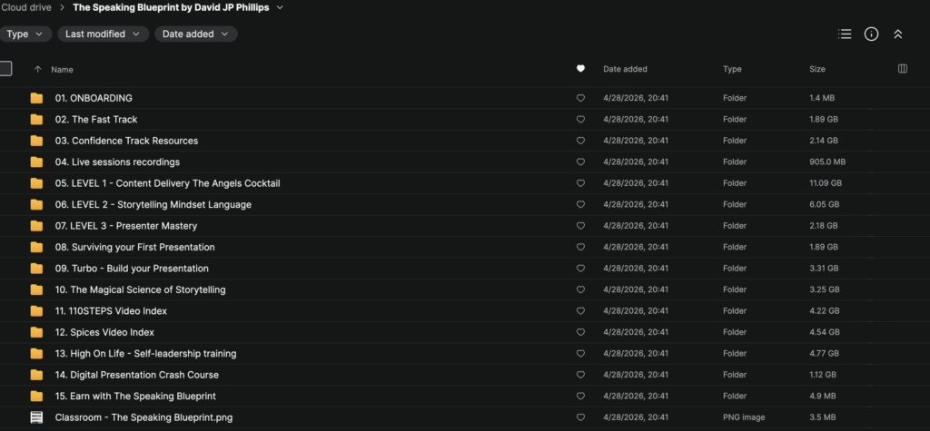
Task: Favorite 10. The Magical Science of Storytelling
Action: pos(580,290)
